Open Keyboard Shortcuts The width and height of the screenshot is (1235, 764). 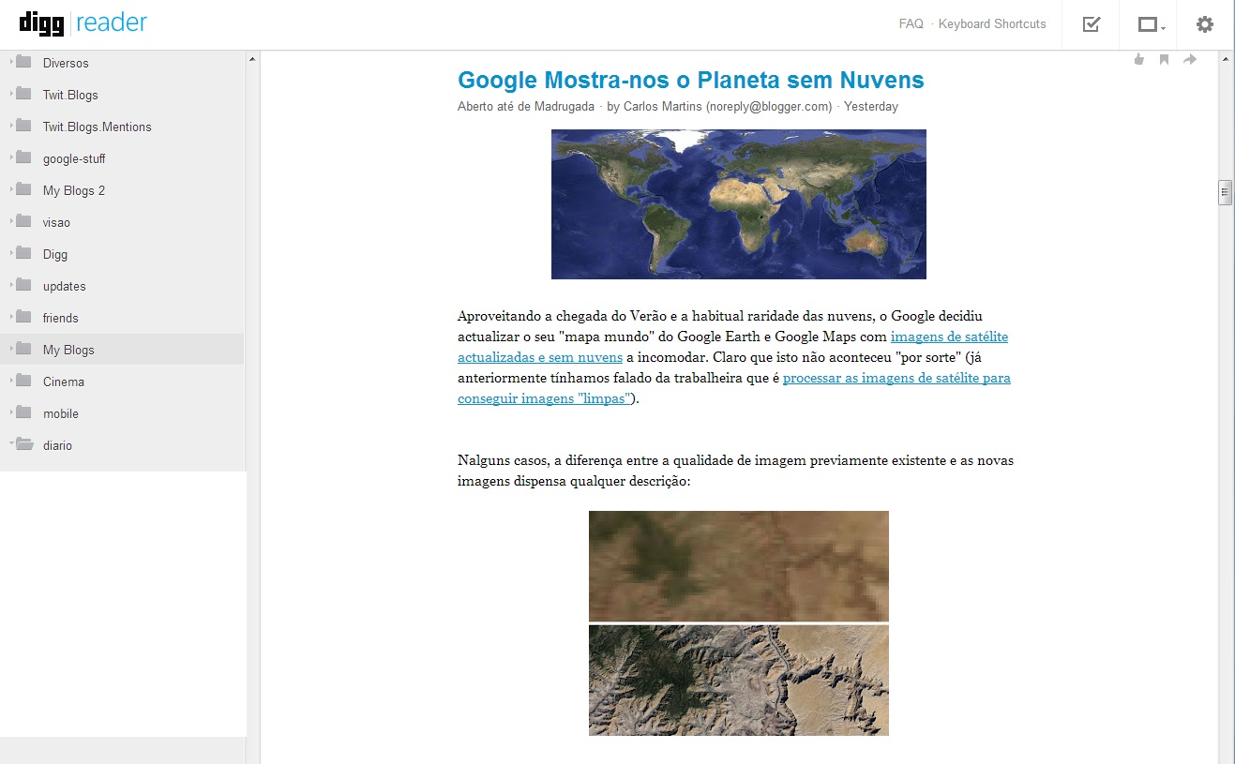click(992, 23)
